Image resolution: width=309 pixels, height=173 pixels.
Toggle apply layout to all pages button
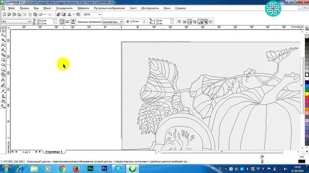click(x=73, y=22)
